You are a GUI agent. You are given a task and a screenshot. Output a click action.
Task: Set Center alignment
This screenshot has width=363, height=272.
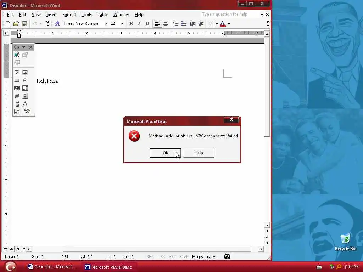tap(166, 24)
